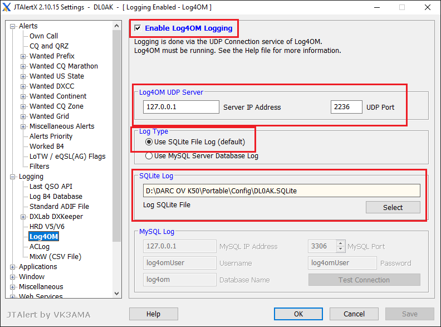This screenshot has height=327, width=441.
Task: Collapse the Alerts tree node
Action: pos(12,26)
